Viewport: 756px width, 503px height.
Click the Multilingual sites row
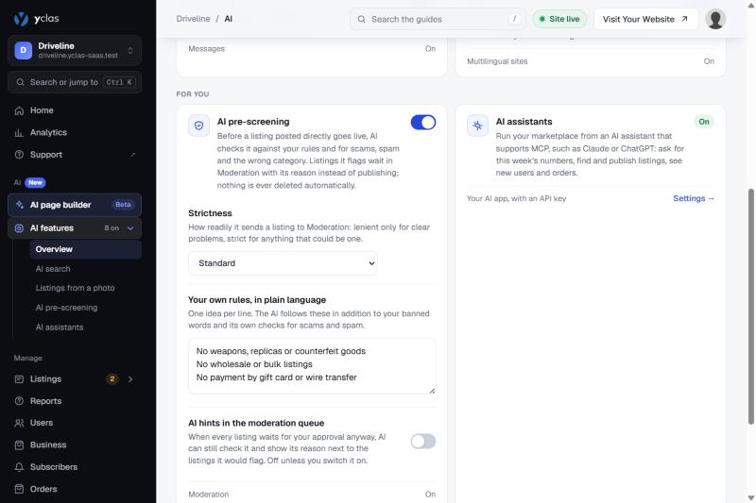[x=591, y=61]
